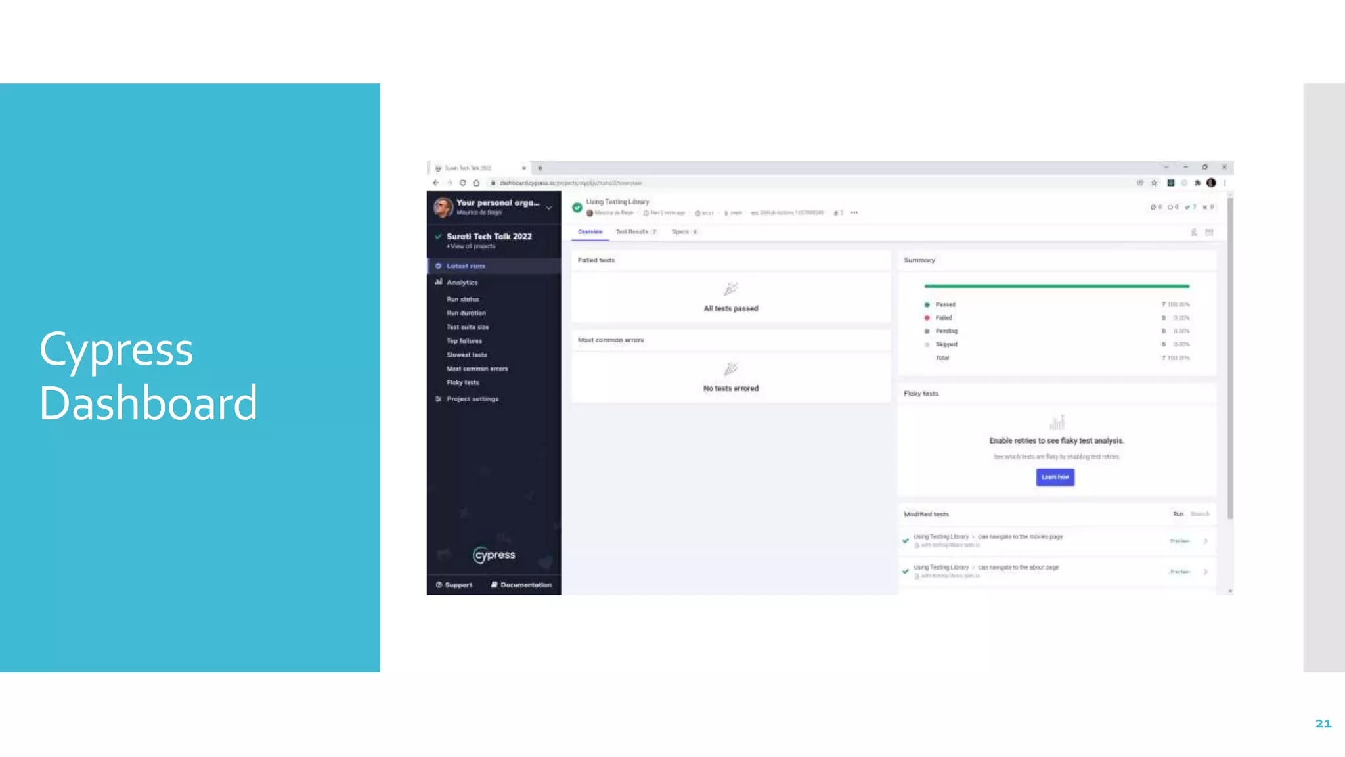Follow the View all projects link
Screen dimensions: 1345x757
472,246
